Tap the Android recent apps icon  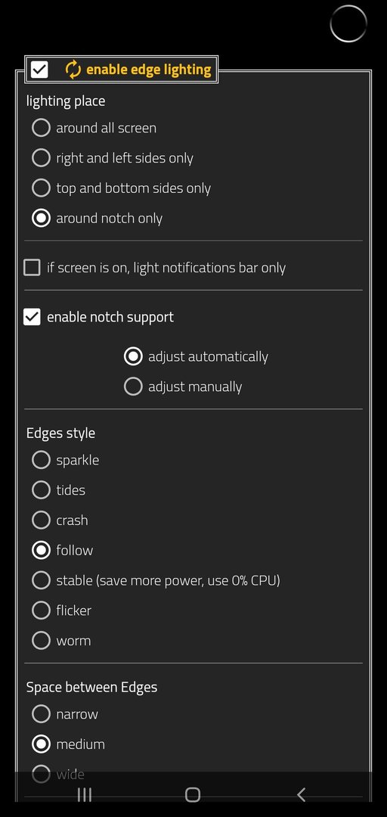pos(85,794)
